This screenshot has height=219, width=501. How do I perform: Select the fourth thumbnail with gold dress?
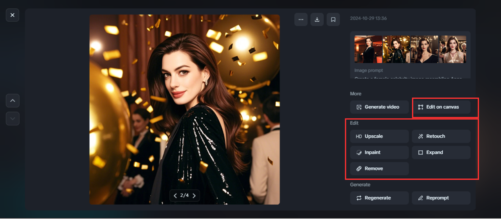click(x=452, y=49)
